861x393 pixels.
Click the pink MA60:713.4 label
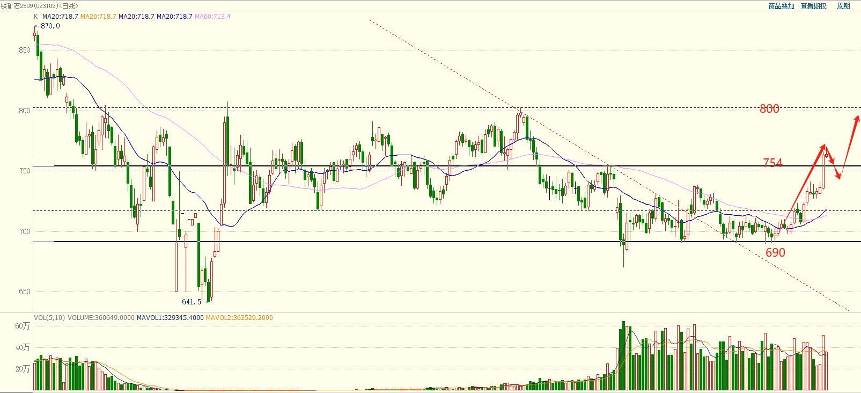pyautogui.click(x=212, y=17)
